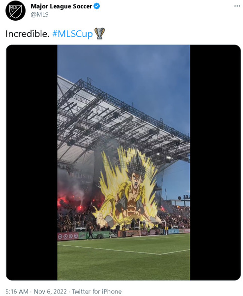Play the stadium tifo video

(123, 162)
